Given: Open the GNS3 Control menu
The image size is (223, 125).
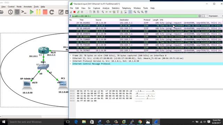Looking at the screenshot, I should [11, 7].
